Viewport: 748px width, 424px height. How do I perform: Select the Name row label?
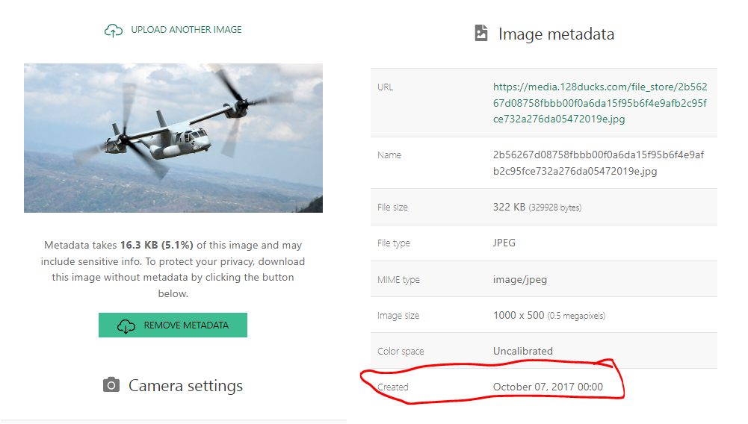coord(389,155)
